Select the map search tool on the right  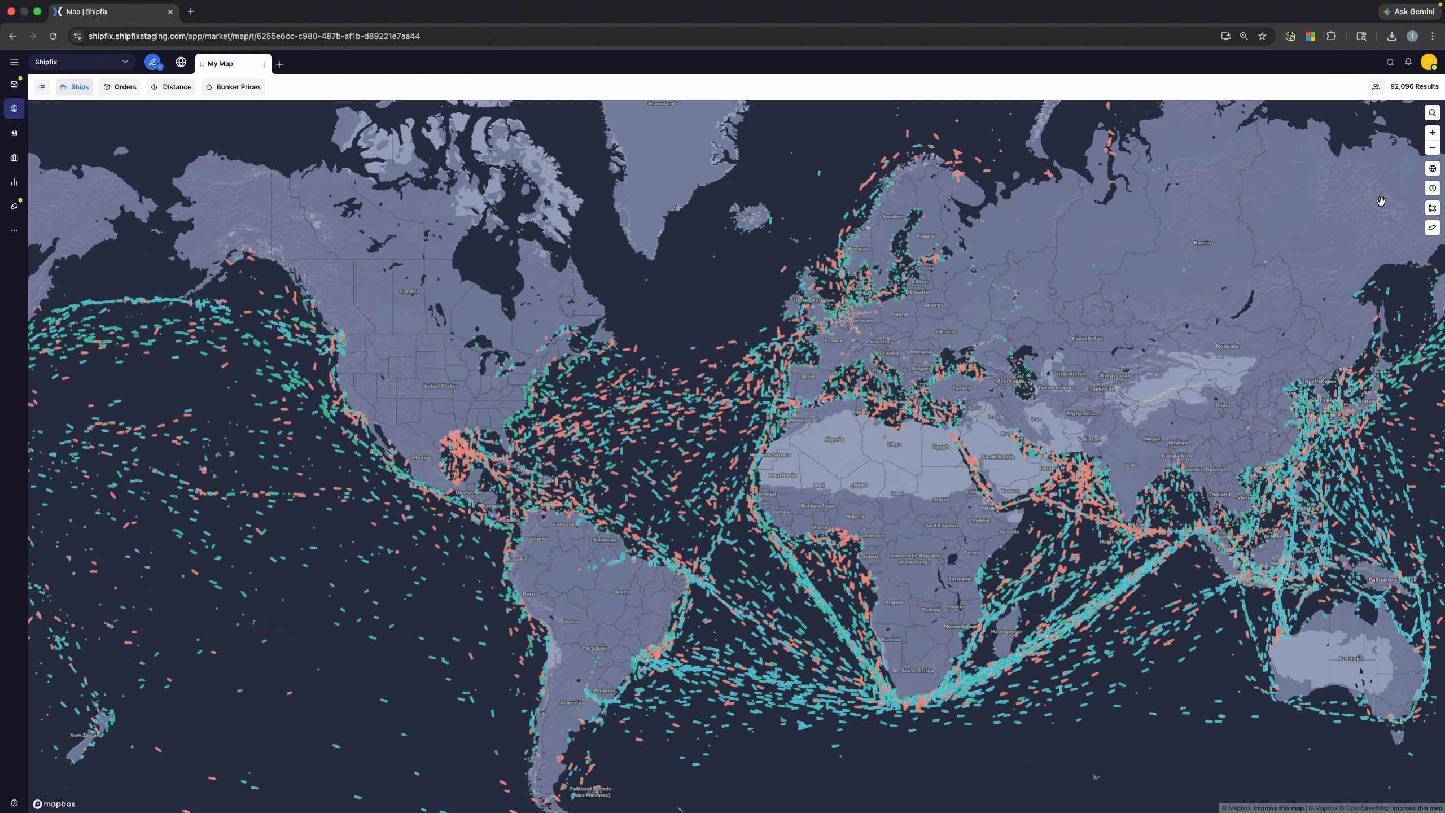[1433, 112]
